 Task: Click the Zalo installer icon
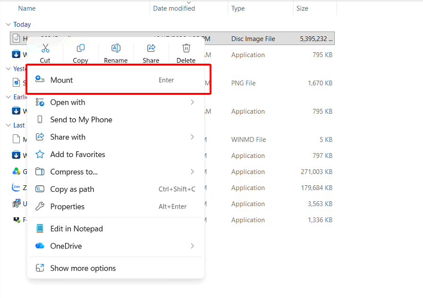17,187
